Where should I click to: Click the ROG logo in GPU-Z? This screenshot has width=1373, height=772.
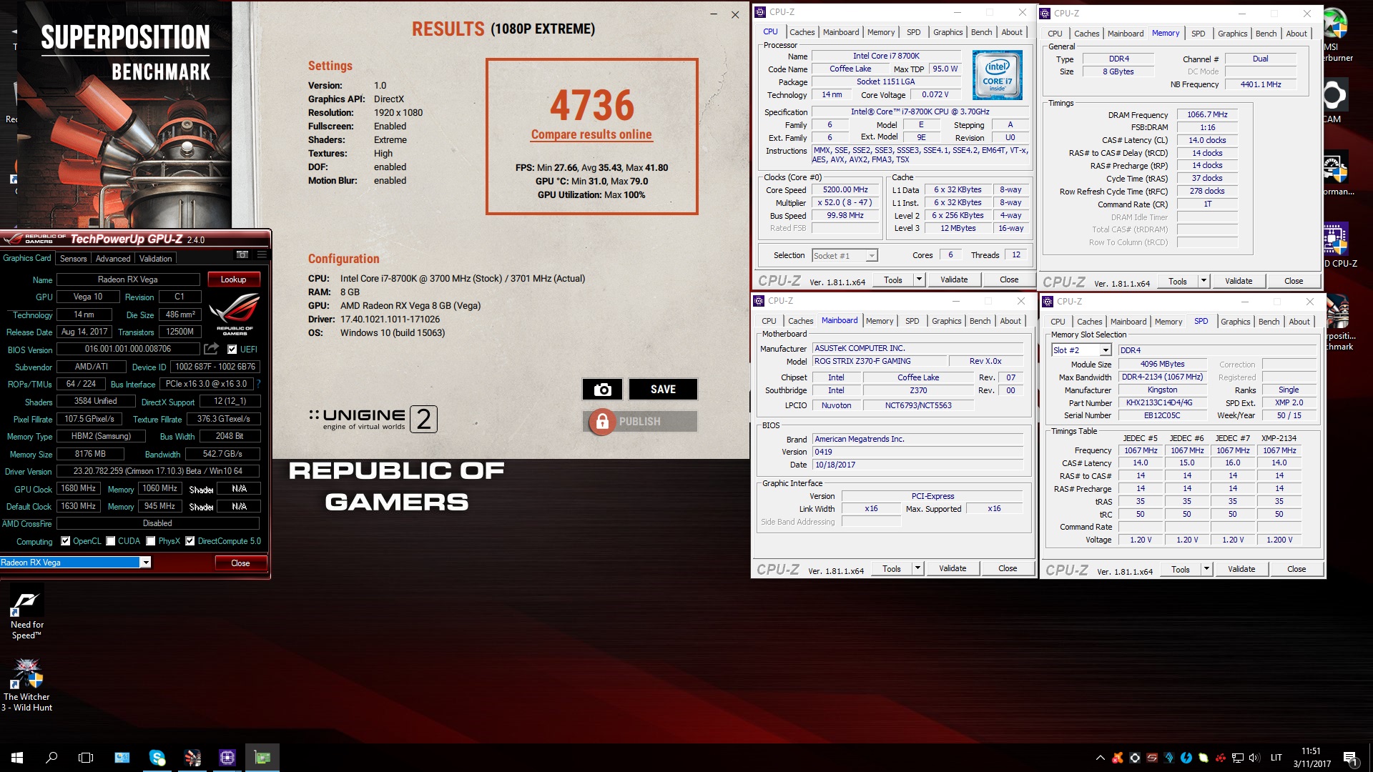[x=235, y=314]
